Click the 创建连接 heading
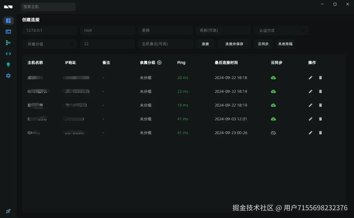 point(31,20)
